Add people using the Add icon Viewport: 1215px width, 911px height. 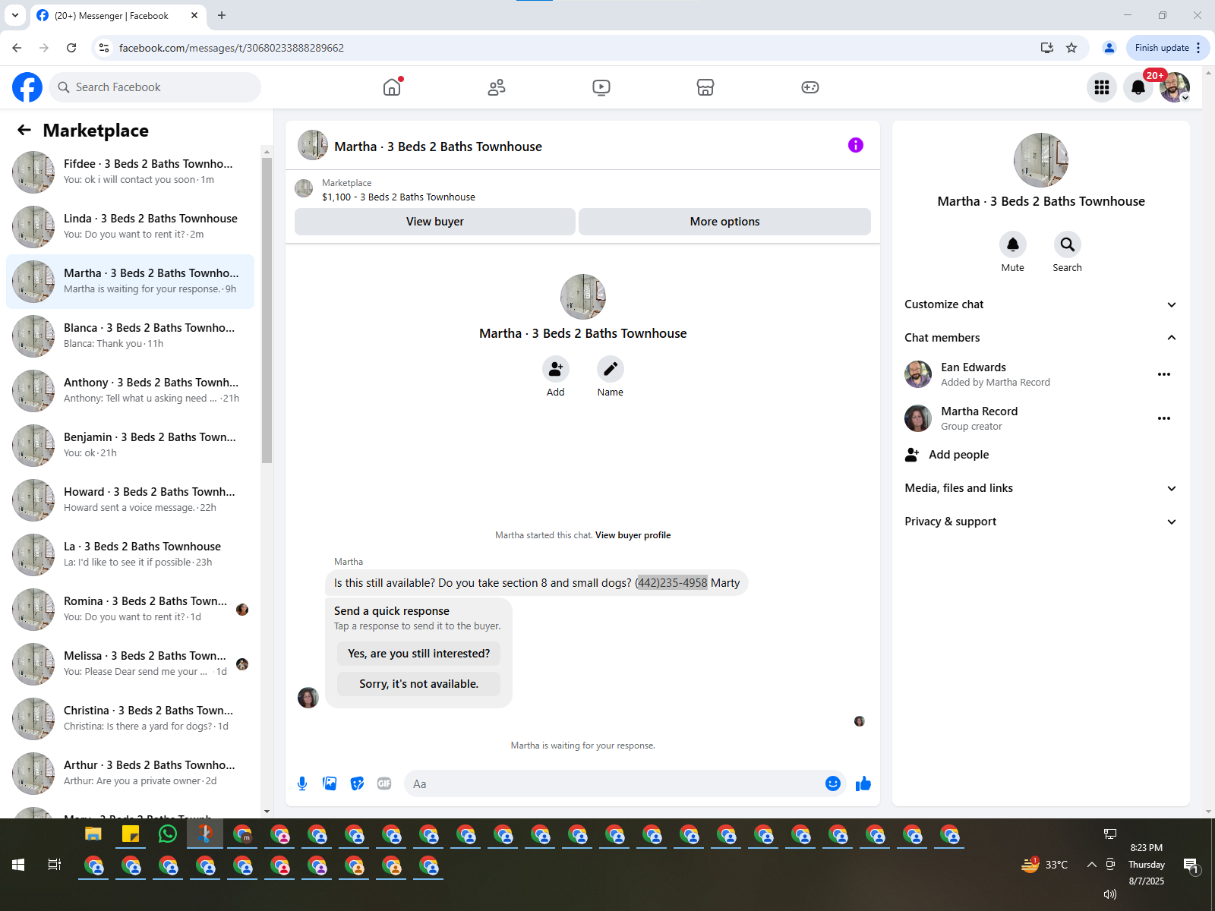click(x=556, y=369)
